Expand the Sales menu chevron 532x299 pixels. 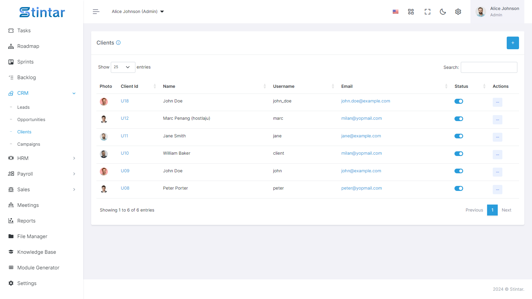point(74,190)
